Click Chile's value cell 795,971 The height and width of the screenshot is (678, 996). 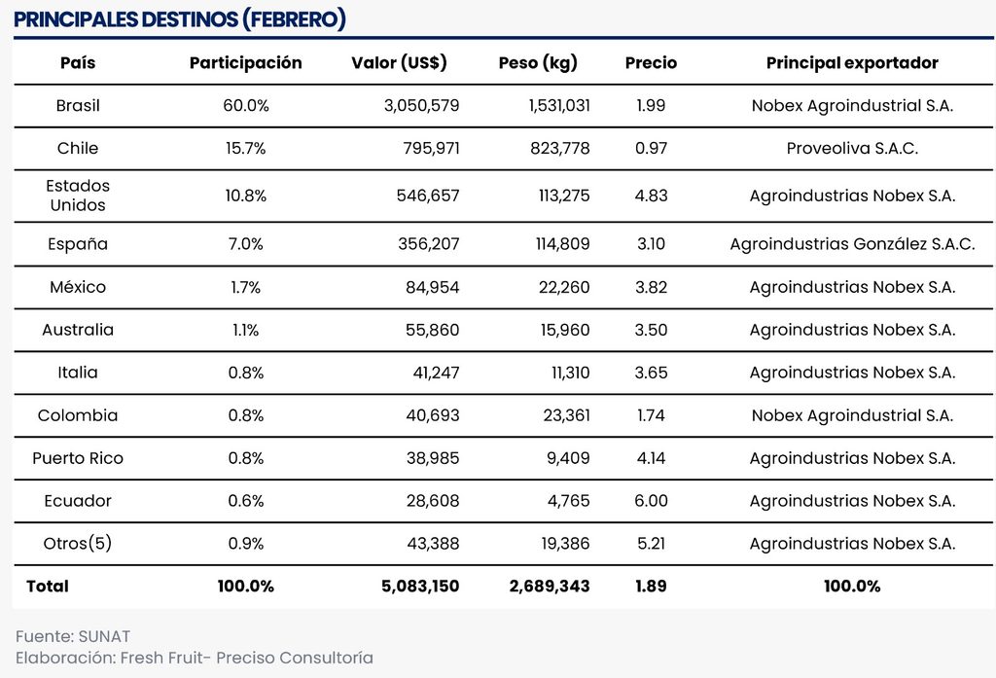tap(431, 149)
